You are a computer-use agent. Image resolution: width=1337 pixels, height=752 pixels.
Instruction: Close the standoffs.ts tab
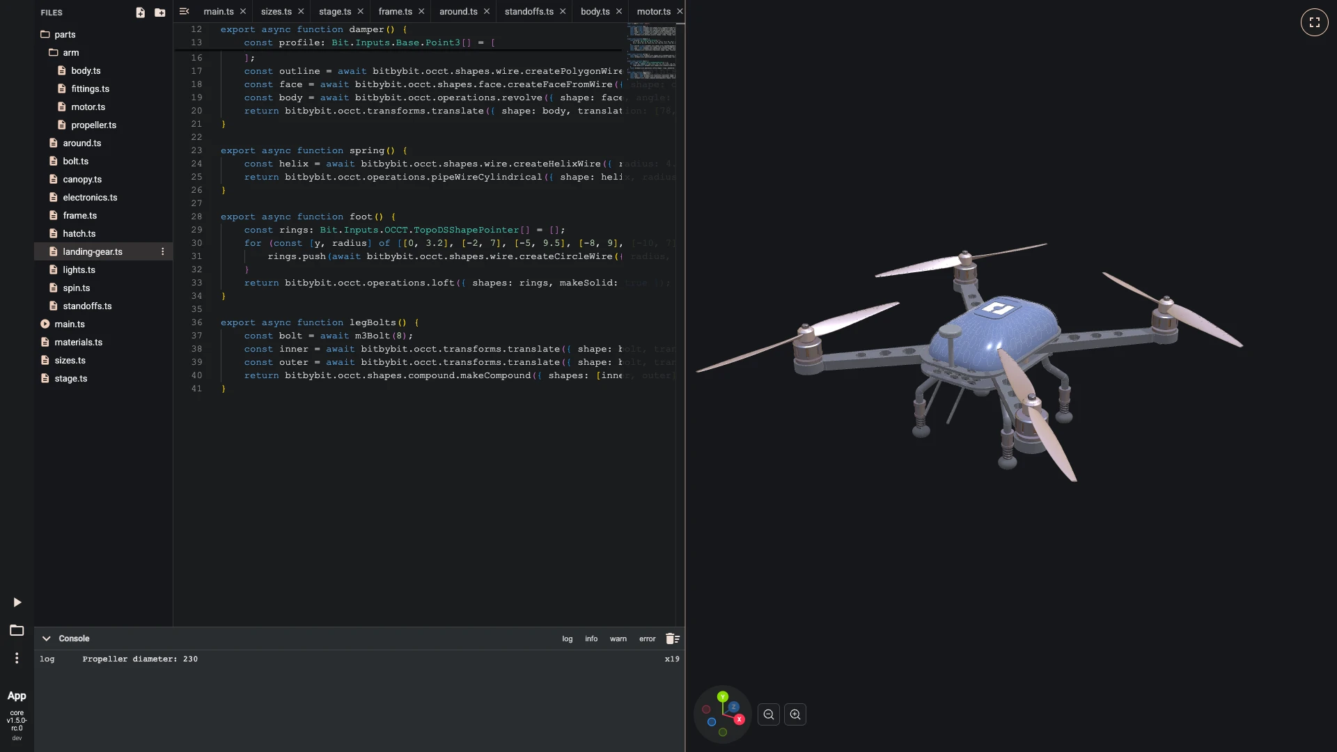click(x=563, y=11)
